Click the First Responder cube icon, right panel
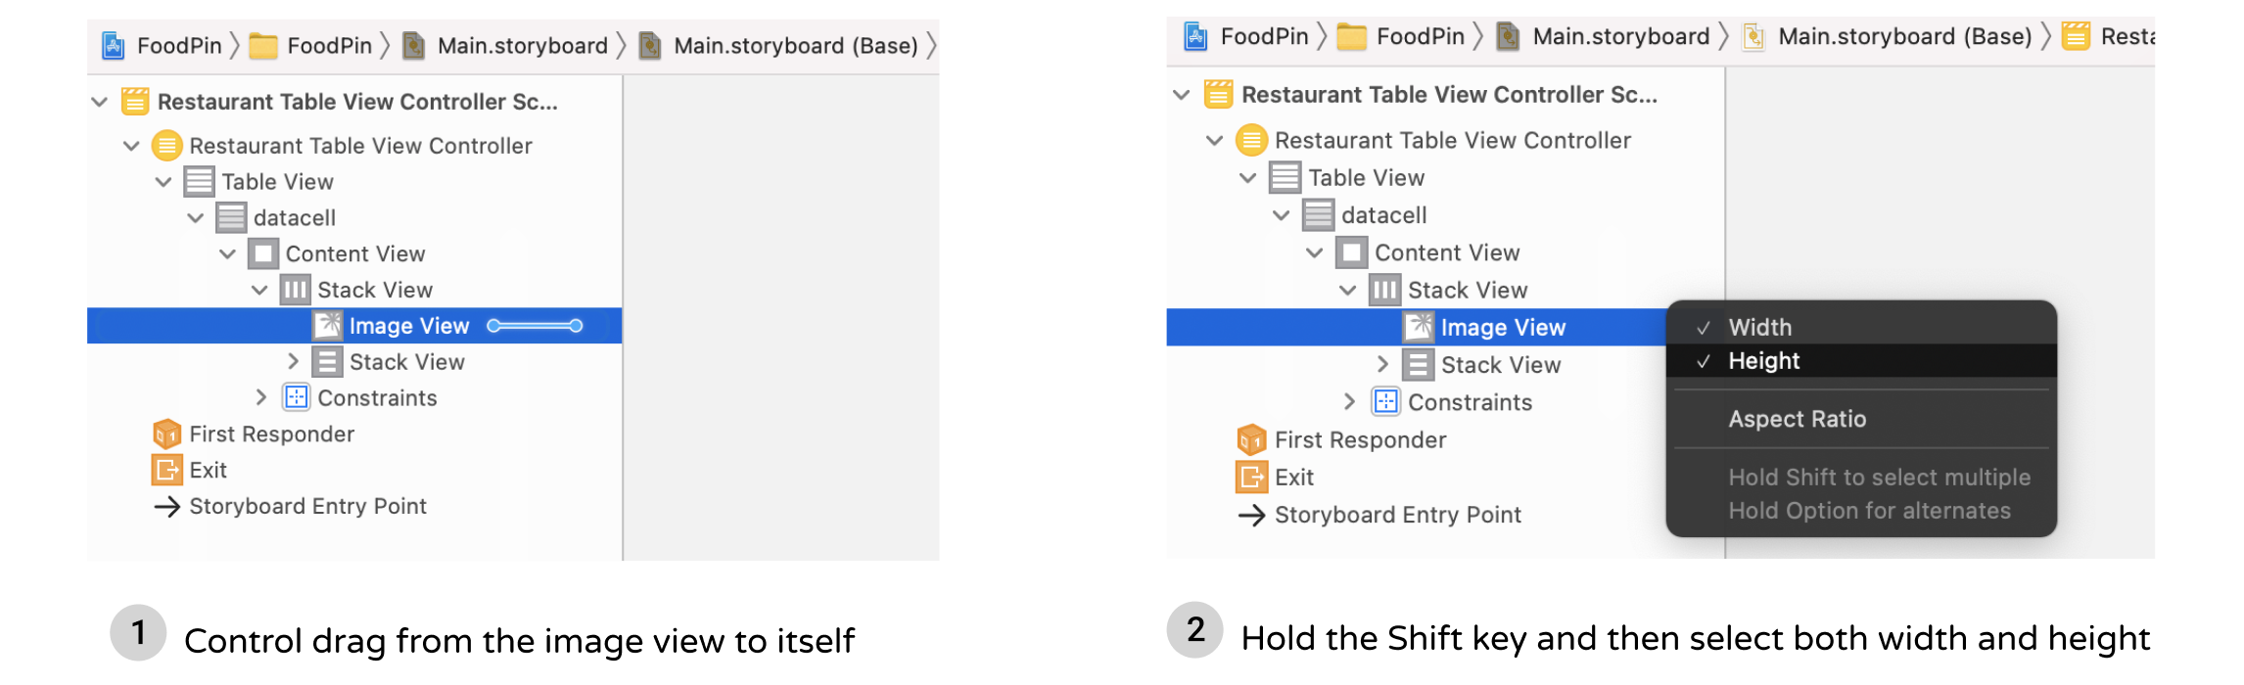2244x685 pixels. tap(1251, 440)
